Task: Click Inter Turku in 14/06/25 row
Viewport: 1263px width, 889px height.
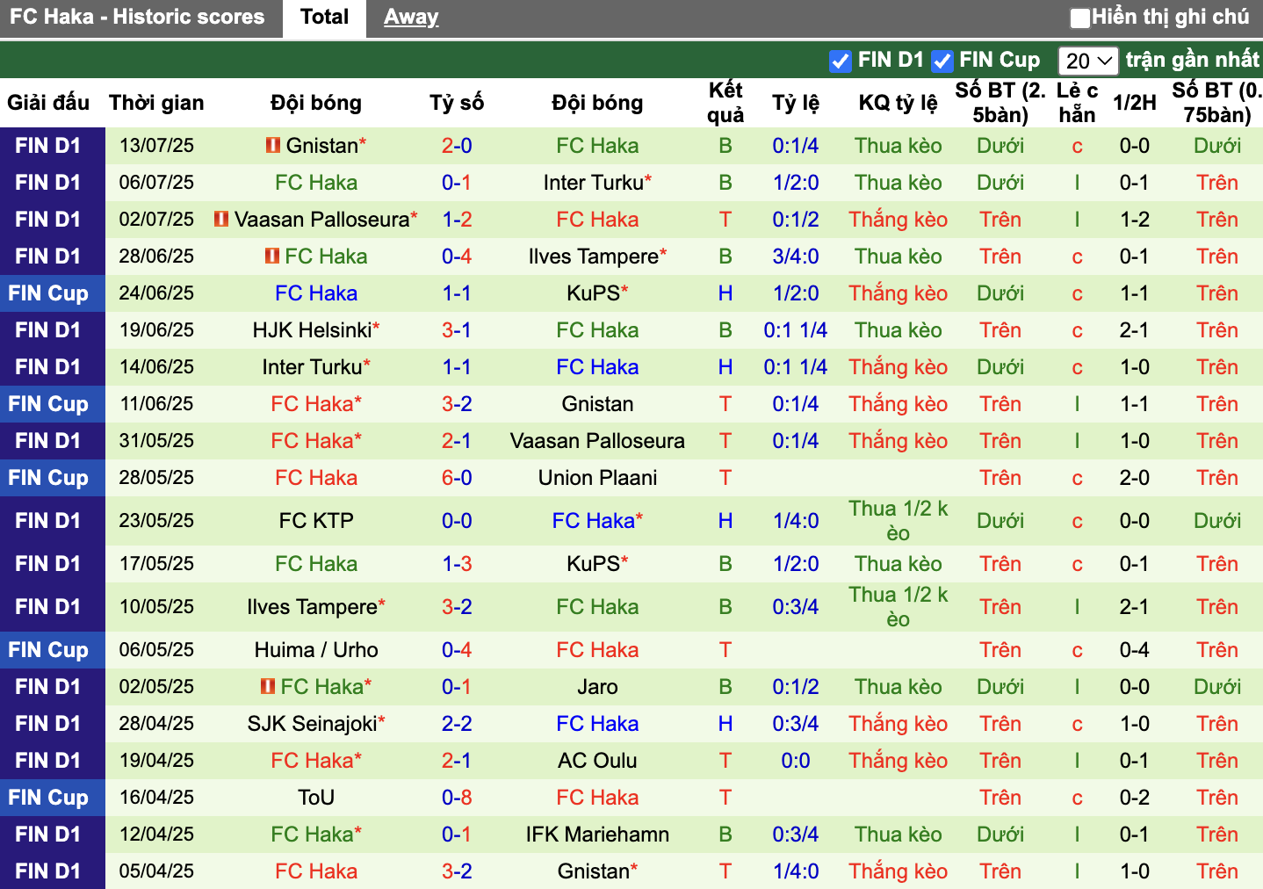Action: (312, 367)
